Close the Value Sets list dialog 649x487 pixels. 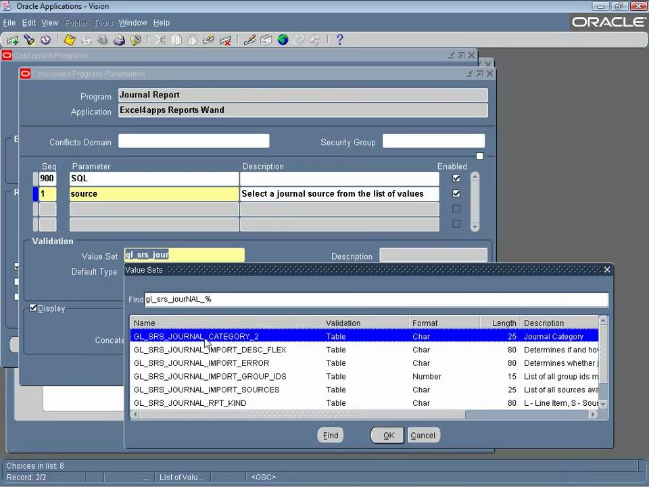[607, 270]
